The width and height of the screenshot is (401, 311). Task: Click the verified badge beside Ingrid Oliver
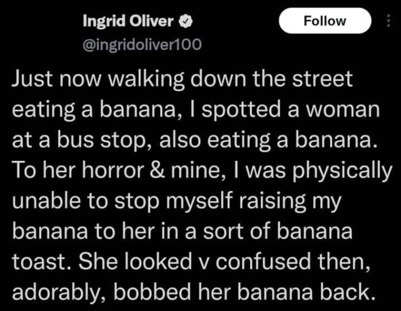click(x=184, y=21)
